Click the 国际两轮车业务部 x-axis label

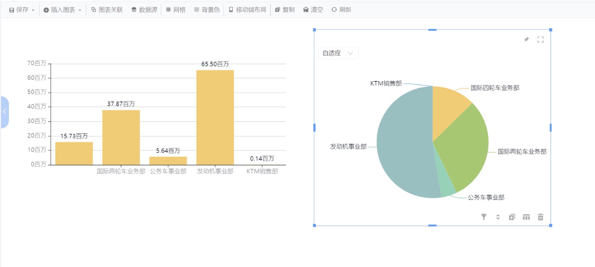tap(121, 171)
